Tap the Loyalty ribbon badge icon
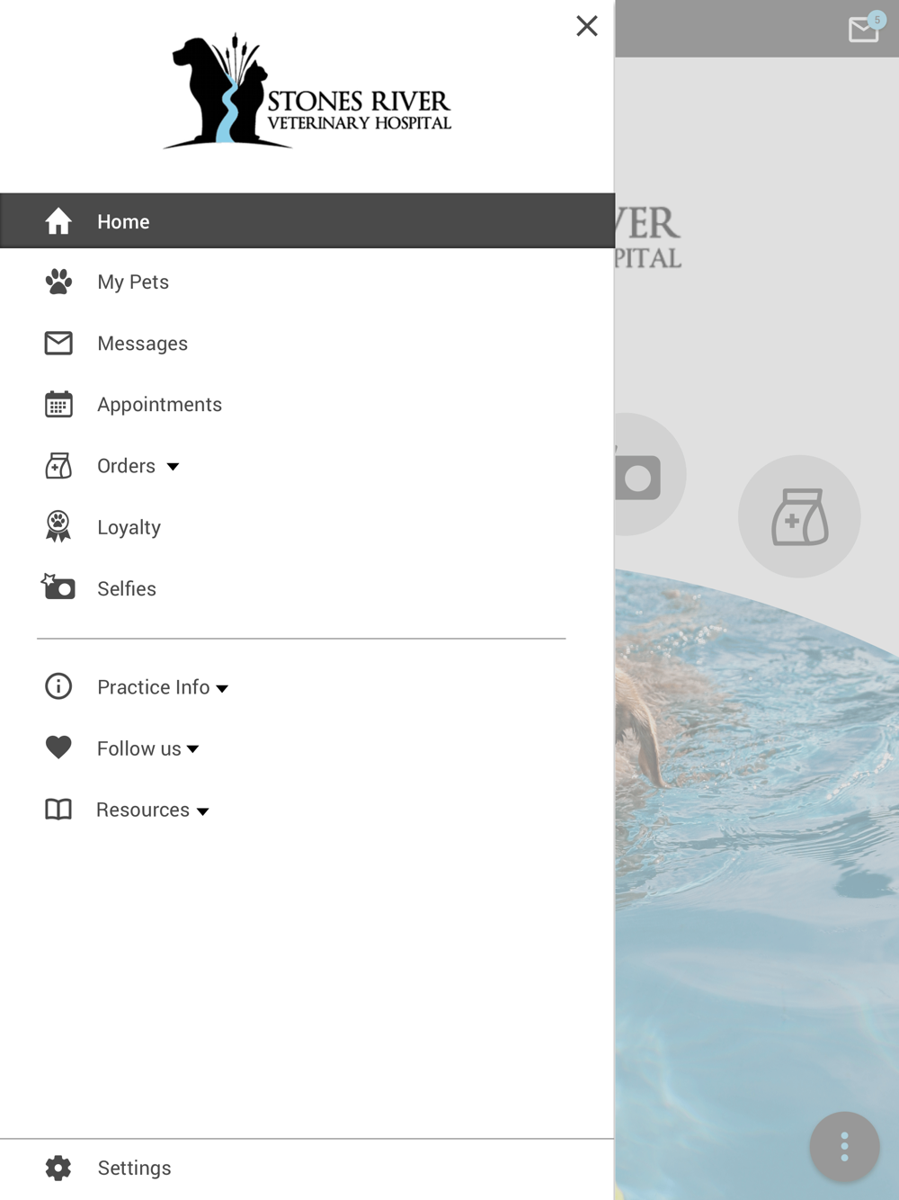This screenshot has width=899, height=1200. coord(58,526)
